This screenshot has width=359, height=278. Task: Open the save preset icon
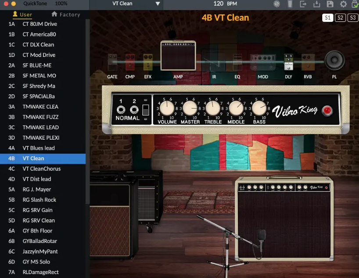pos(329,4)
